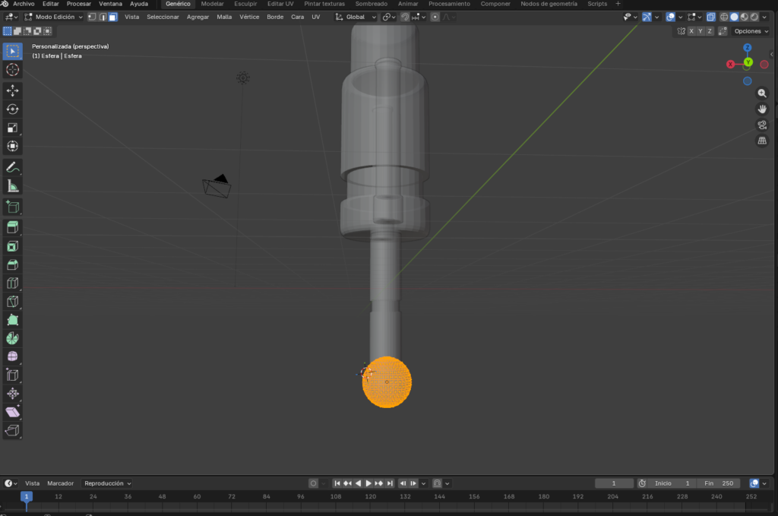Screen dimensions: 778x516
Task: Switch to face select mode
Action: click(x=112, y=17)
